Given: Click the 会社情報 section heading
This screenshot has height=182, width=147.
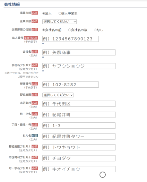Looking at the screenshot, I should 12,5.
